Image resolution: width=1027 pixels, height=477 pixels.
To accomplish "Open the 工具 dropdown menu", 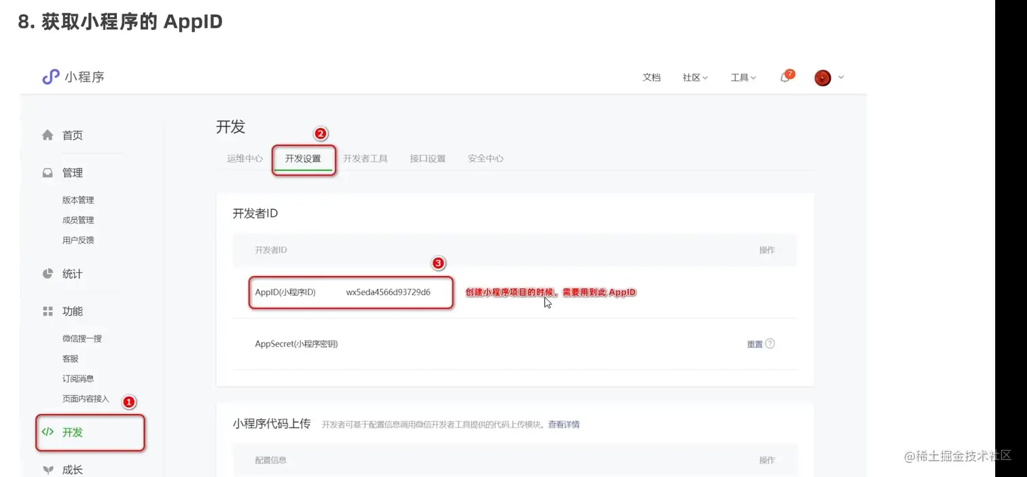I will pos(743,77).
